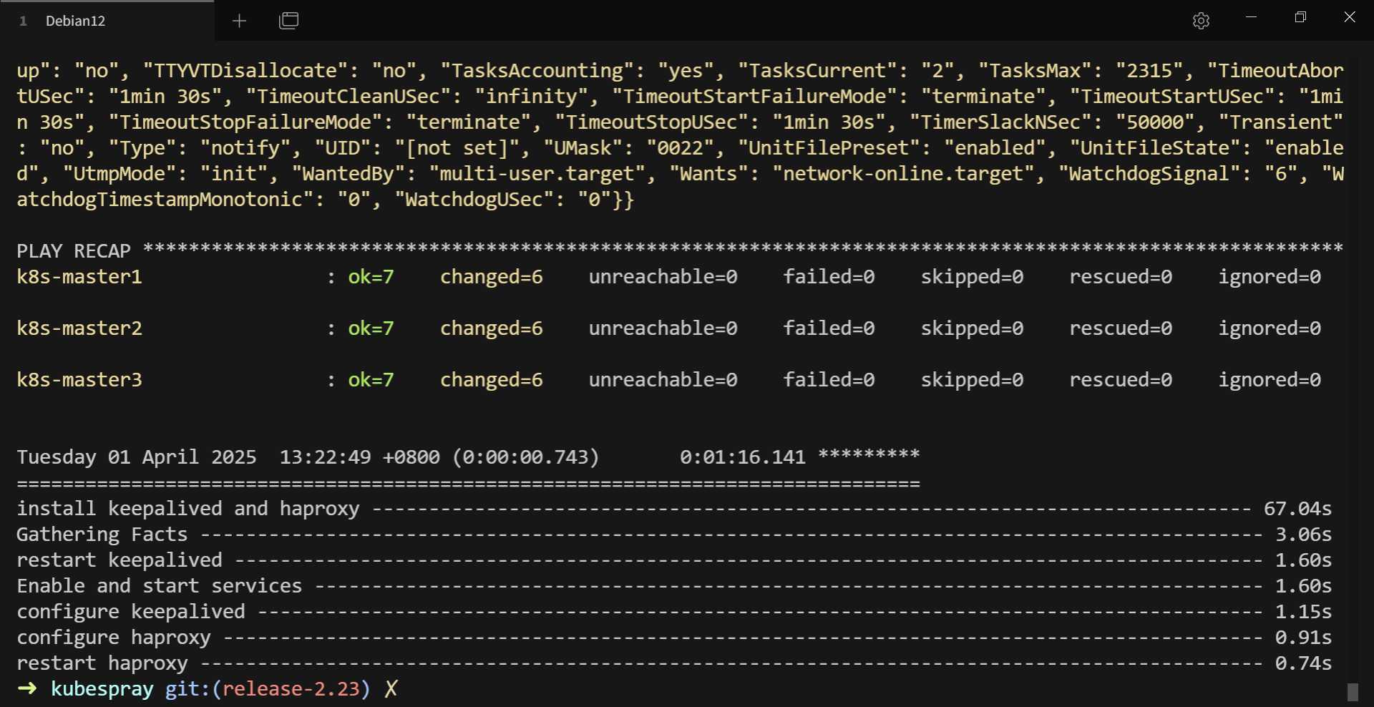Click the 'Tuesday 01 April 2025' timestamp
This screenshot has height=707, width=1374.
tap(137, 457)
